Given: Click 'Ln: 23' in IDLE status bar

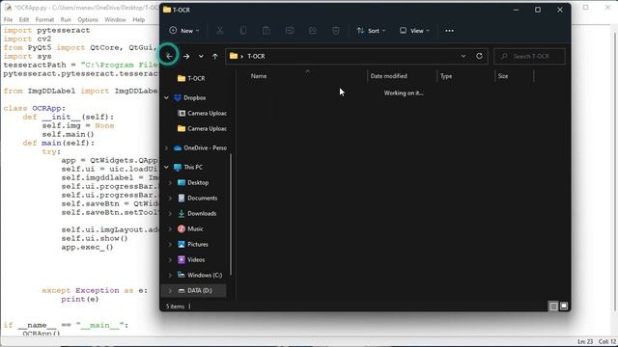Looking at the screenshot, I should click(585, 341).
